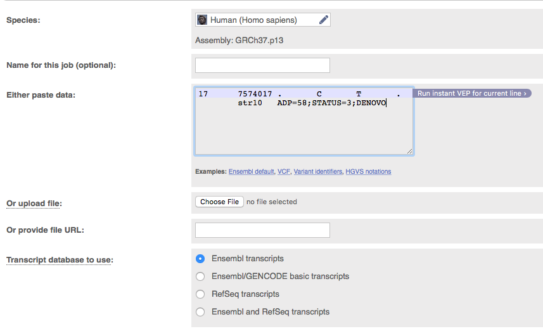This screenshot has height=331, width=543.
Task: Pick Ensembl and RefSeq transcripts option
Action: tap(200, 312)
